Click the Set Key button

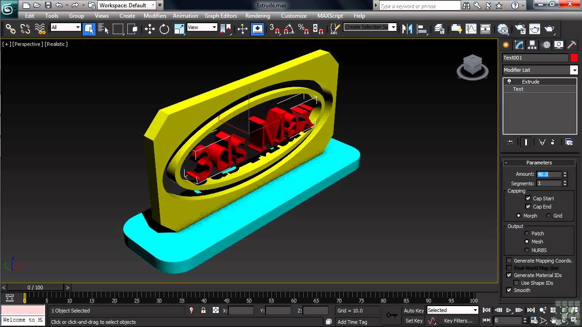414,321
